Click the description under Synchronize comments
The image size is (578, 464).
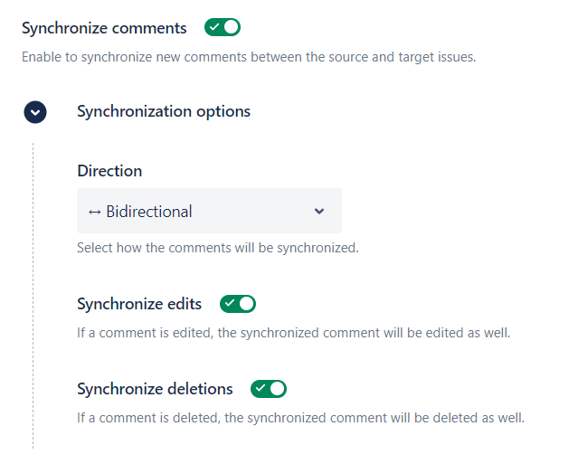[249, 57]
